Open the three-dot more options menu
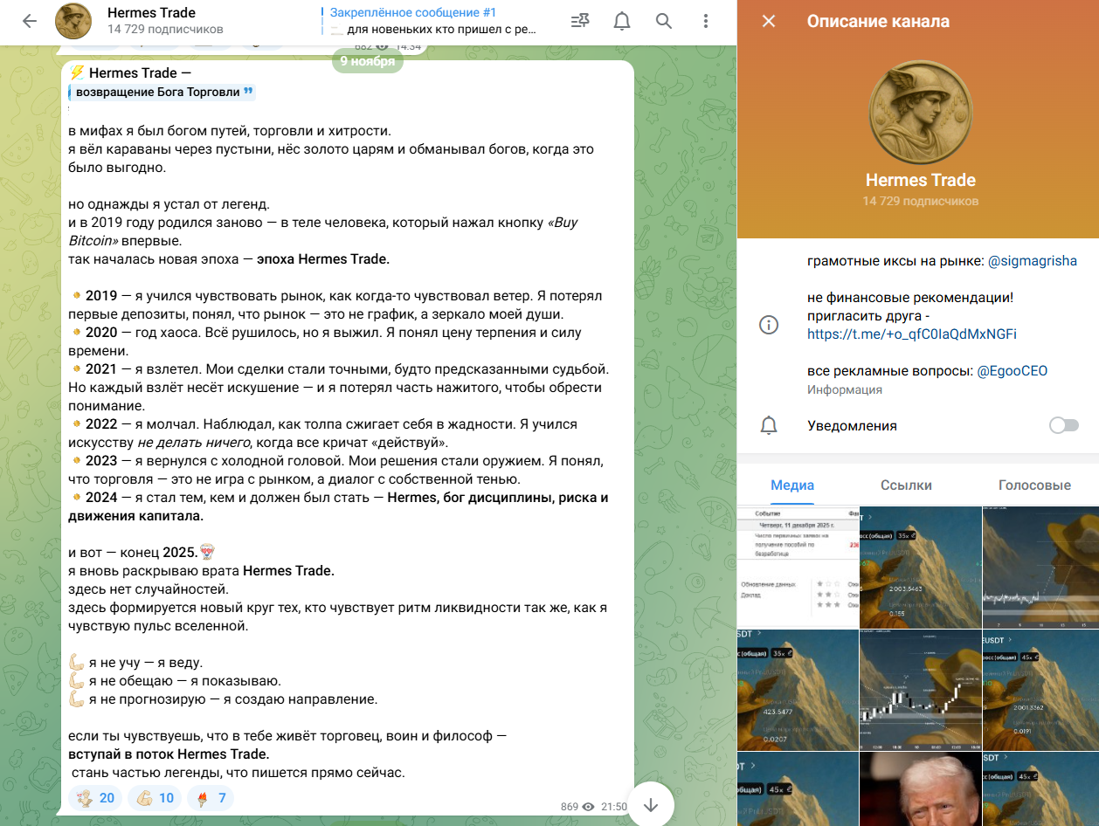The image size is (1099, 826). click(706, 21)
